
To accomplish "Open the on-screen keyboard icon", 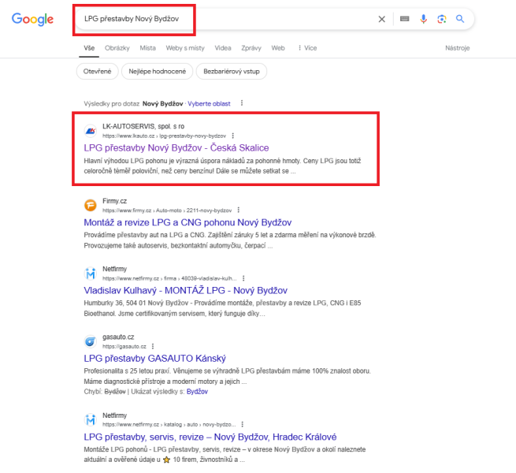I will coord(404,19).
